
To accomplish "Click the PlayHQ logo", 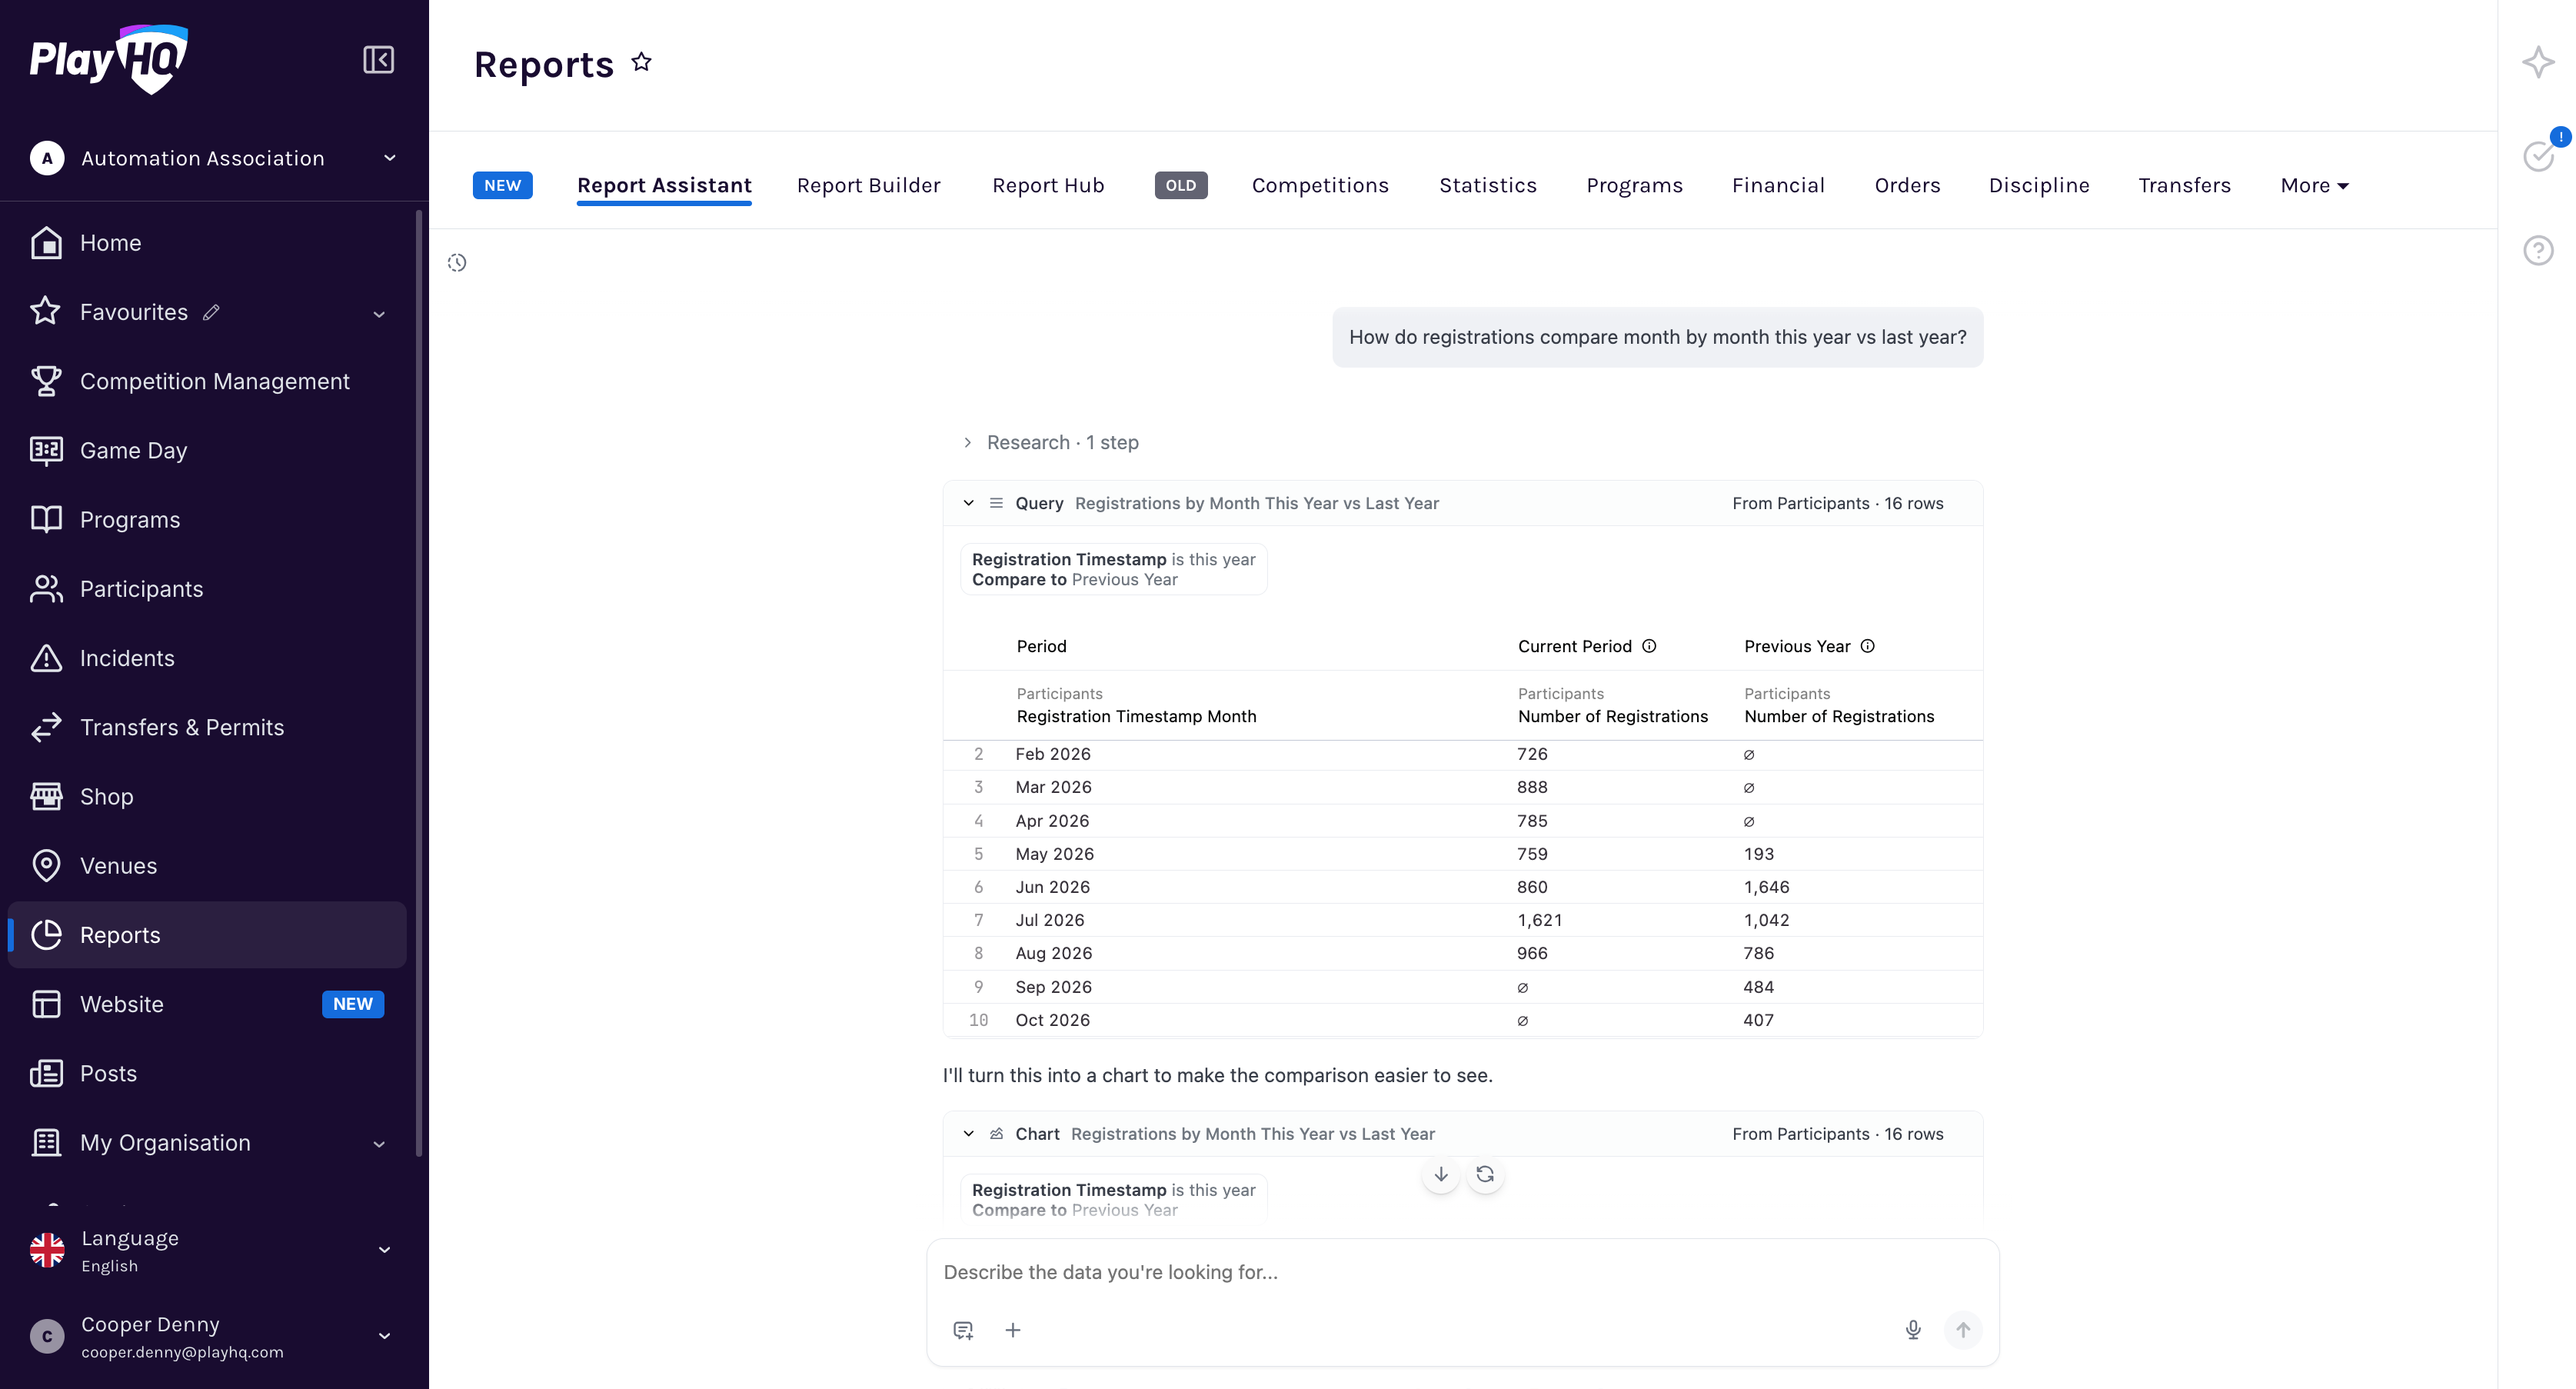I will tap(108, 59).
